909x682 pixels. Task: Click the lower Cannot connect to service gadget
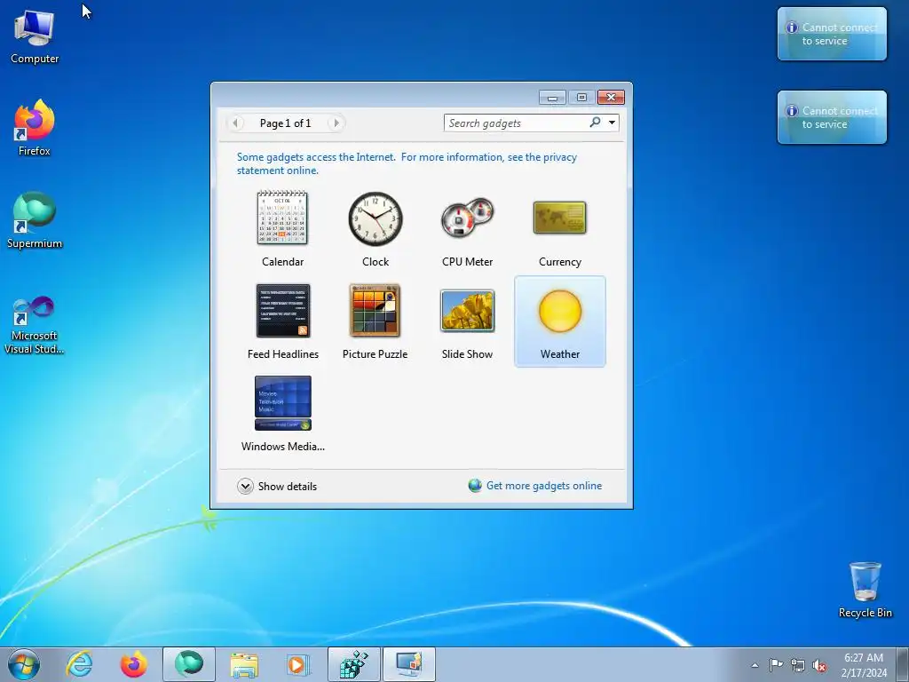click(x=832, y=117)
